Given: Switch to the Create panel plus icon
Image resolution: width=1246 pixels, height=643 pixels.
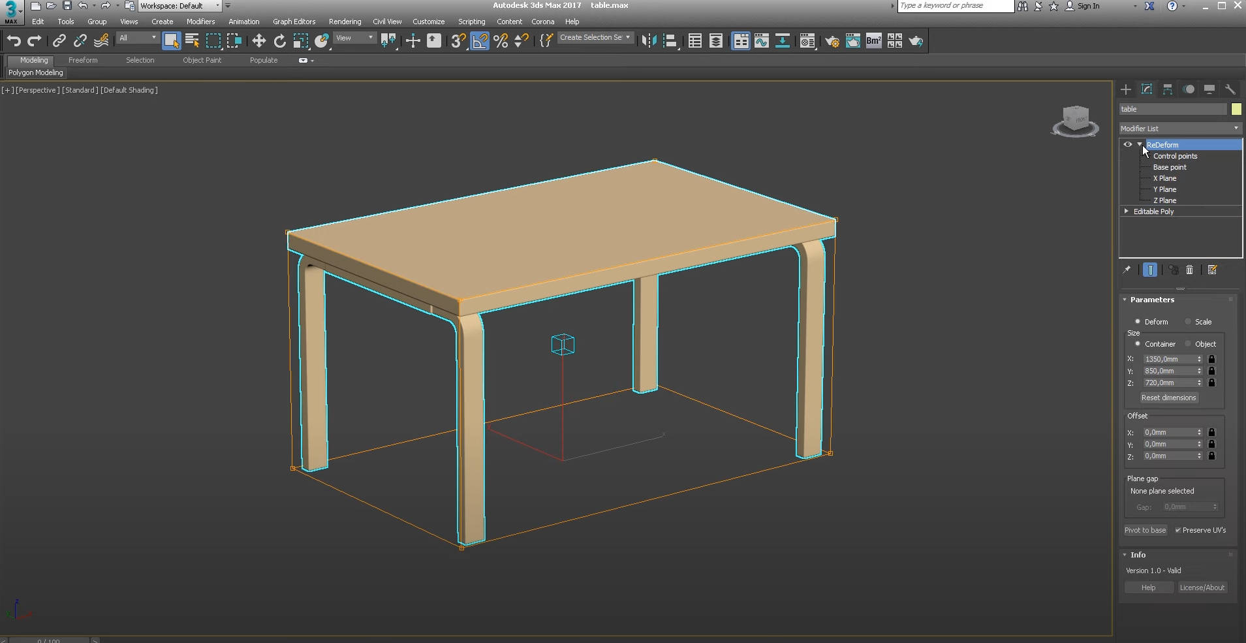Looking at the screenshot, I should tap(1125, 89).
